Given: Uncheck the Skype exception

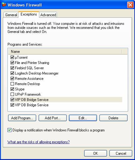Looking at the screenshot, I should pos(12,89).
